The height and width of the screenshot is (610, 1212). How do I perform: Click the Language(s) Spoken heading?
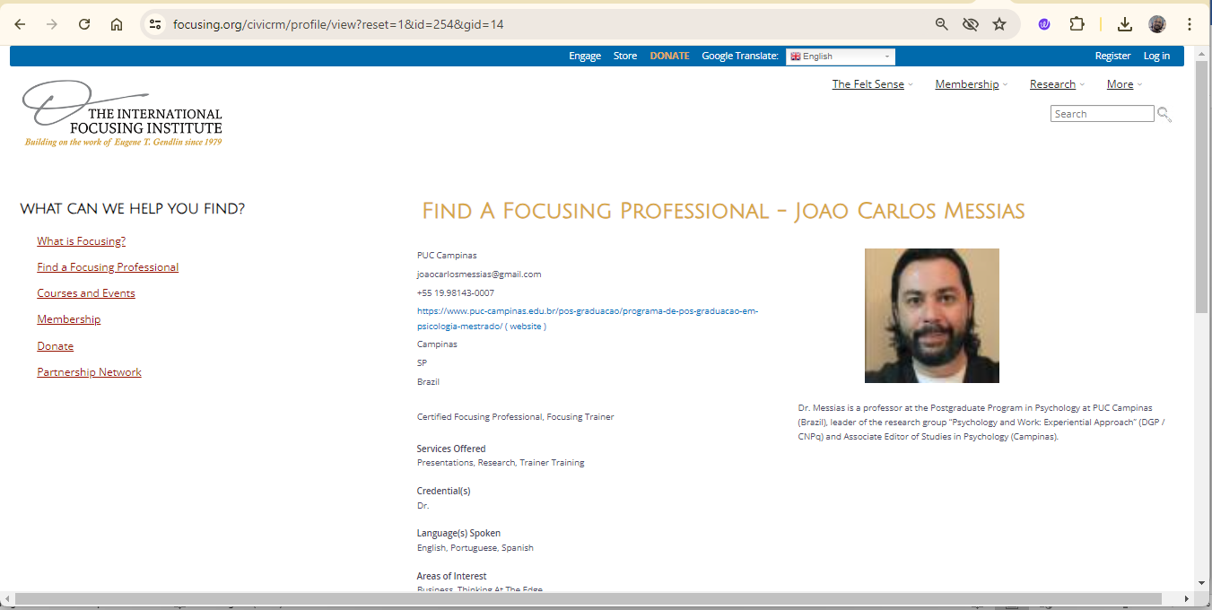(458, 533)
